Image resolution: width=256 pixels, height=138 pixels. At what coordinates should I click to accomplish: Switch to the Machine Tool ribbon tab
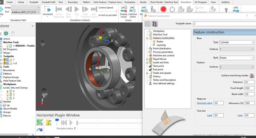(171, 2)
